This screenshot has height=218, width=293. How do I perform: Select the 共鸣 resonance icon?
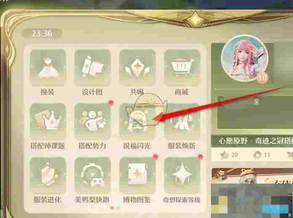(x=137, y=68)
